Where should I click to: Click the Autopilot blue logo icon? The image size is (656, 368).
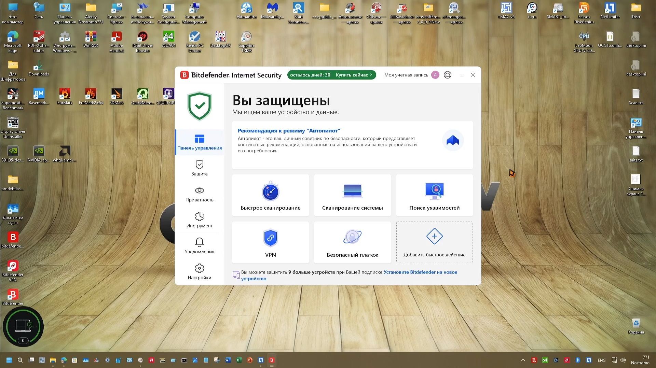tap(453, 140)
